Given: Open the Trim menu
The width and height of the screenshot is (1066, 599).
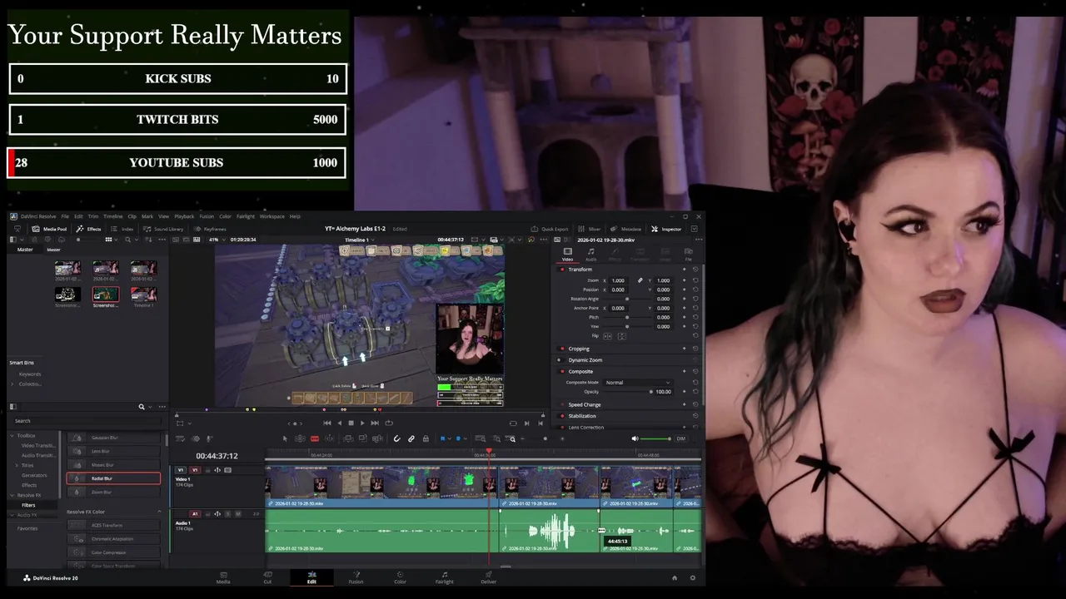Looking at the screenshot, I should click(x=93, y=216).
